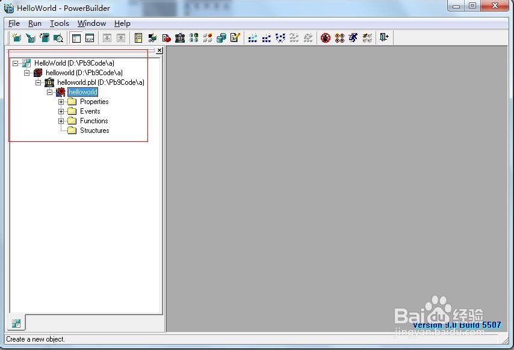This screenshot has height=350, width=514.
Task: Click the Open object toolbar icon
Action: pyautogui.click(x=45, y=38)
